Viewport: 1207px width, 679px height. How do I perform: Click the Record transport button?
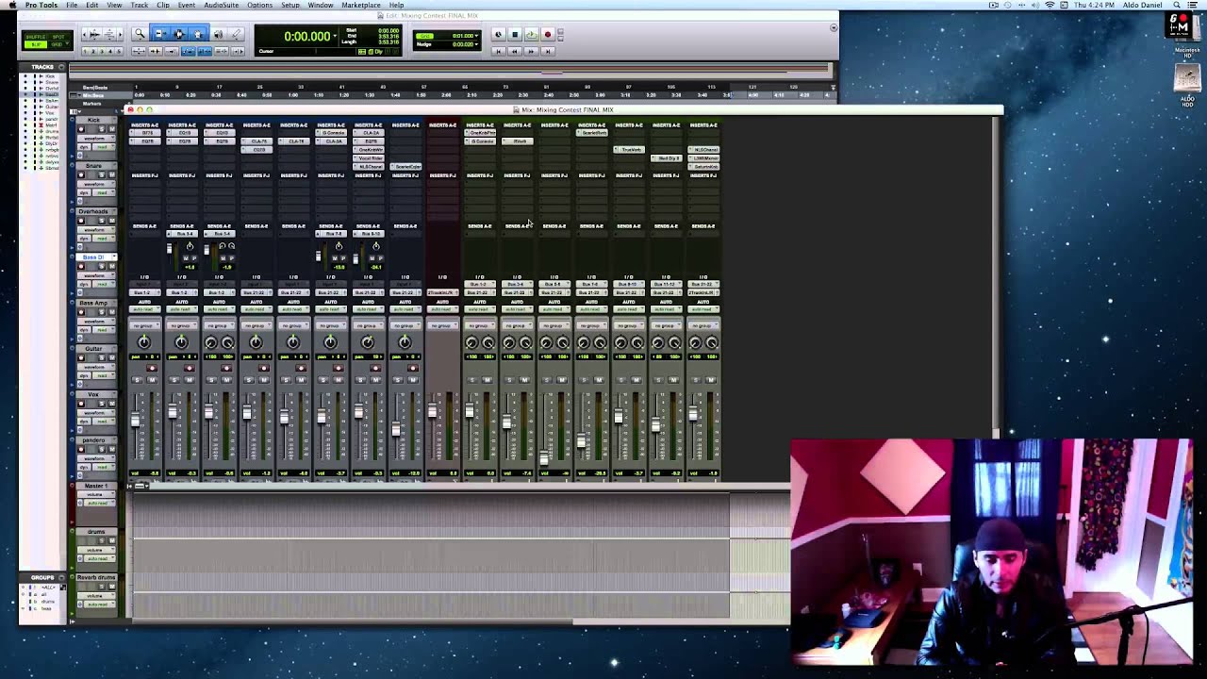pos(547,35)
